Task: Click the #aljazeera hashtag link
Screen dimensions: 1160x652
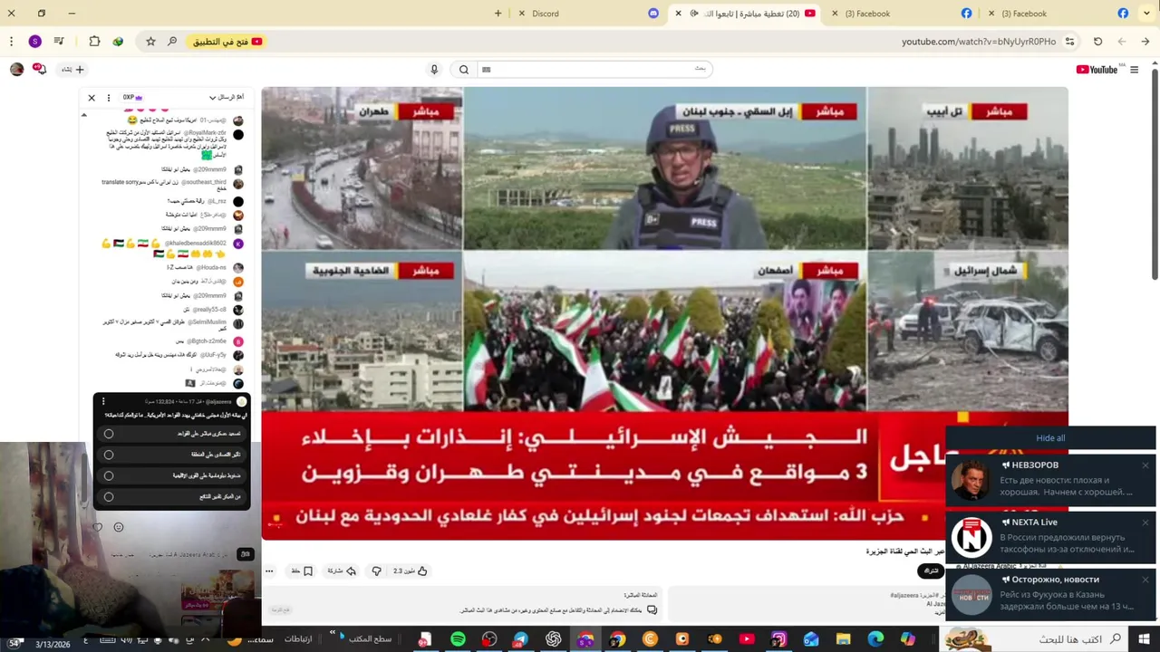Action: tap(904, 595)
